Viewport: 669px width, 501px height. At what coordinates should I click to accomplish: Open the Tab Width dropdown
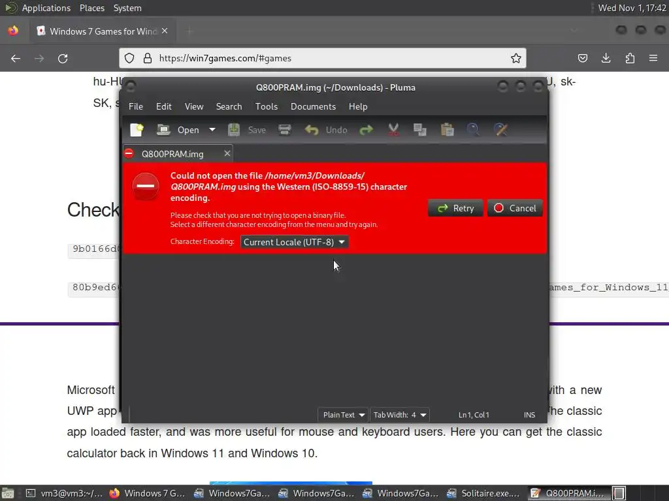click(399, 414)
